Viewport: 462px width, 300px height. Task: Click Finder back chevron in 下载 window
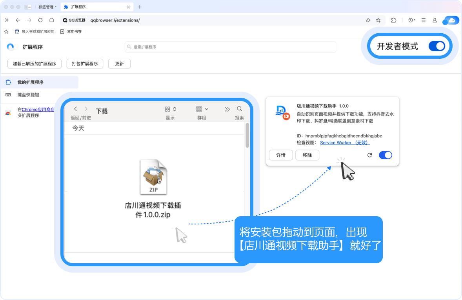pos(76,109)
